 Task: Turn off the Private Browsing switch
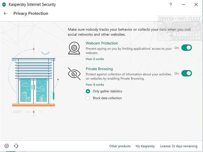[x=187, y=73]
